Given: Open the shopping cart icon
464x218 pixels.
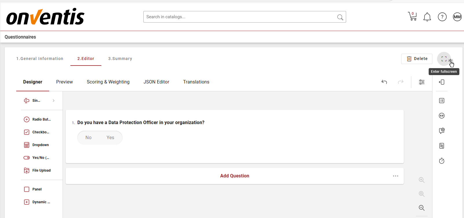Looking at the screenshot, I should pos(412,17).
